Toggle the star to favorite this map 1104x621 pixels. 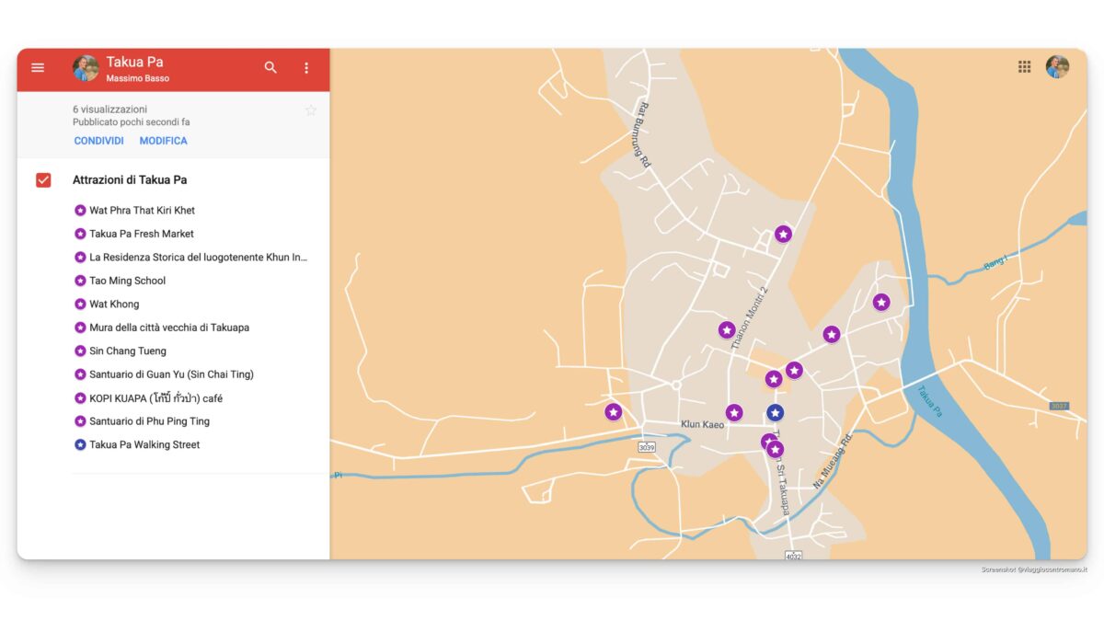click(x=310, y=109)
